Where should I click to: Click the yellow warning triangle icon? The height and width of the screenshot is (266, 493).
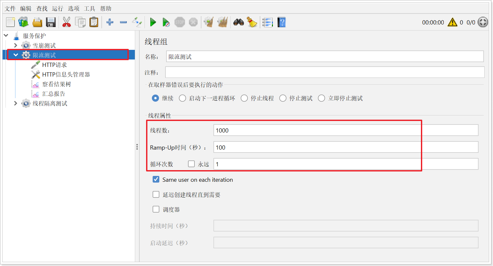tap(452, 22)
